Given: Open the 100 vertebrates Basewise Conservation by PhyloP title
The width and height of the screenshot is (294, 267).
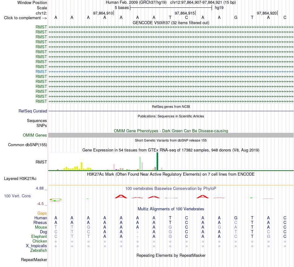Looking at the screenshot, I should [171, 188].
